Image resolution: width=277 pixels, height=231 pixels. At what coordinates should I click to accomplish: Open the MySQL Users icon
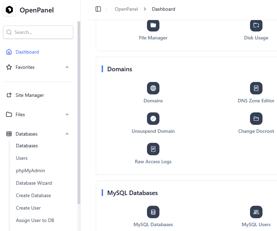tap(256, 212)
